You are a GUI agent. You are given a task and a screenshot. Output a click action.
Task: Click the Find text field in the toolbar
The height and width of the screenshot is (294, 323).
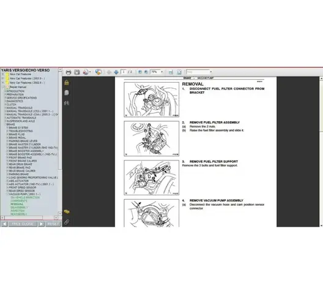point(198,72)
